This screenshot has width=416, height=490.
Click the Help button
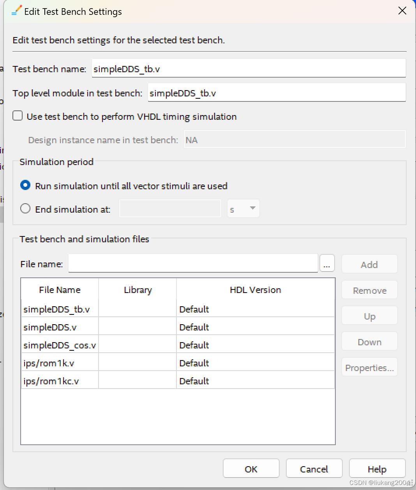(x=377, y=469)
